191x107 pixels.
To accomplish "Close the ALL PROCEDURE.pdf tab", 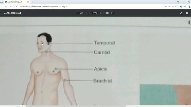I will (28, 2).
